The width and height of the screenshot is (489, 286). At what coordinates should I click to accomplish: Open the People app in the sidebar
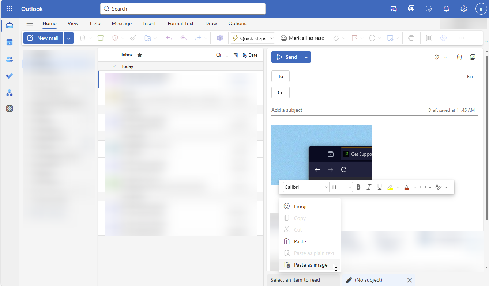[x=10, y=59]
